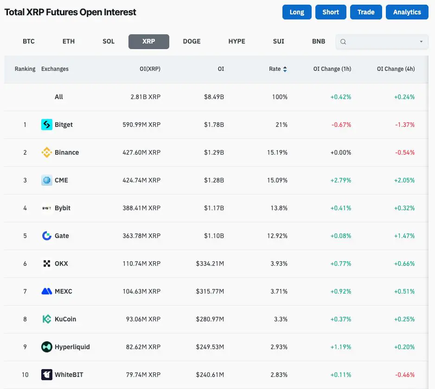Click the Bybit exchange logo
Screen dimensions: 435x389
tap(46, 208)
